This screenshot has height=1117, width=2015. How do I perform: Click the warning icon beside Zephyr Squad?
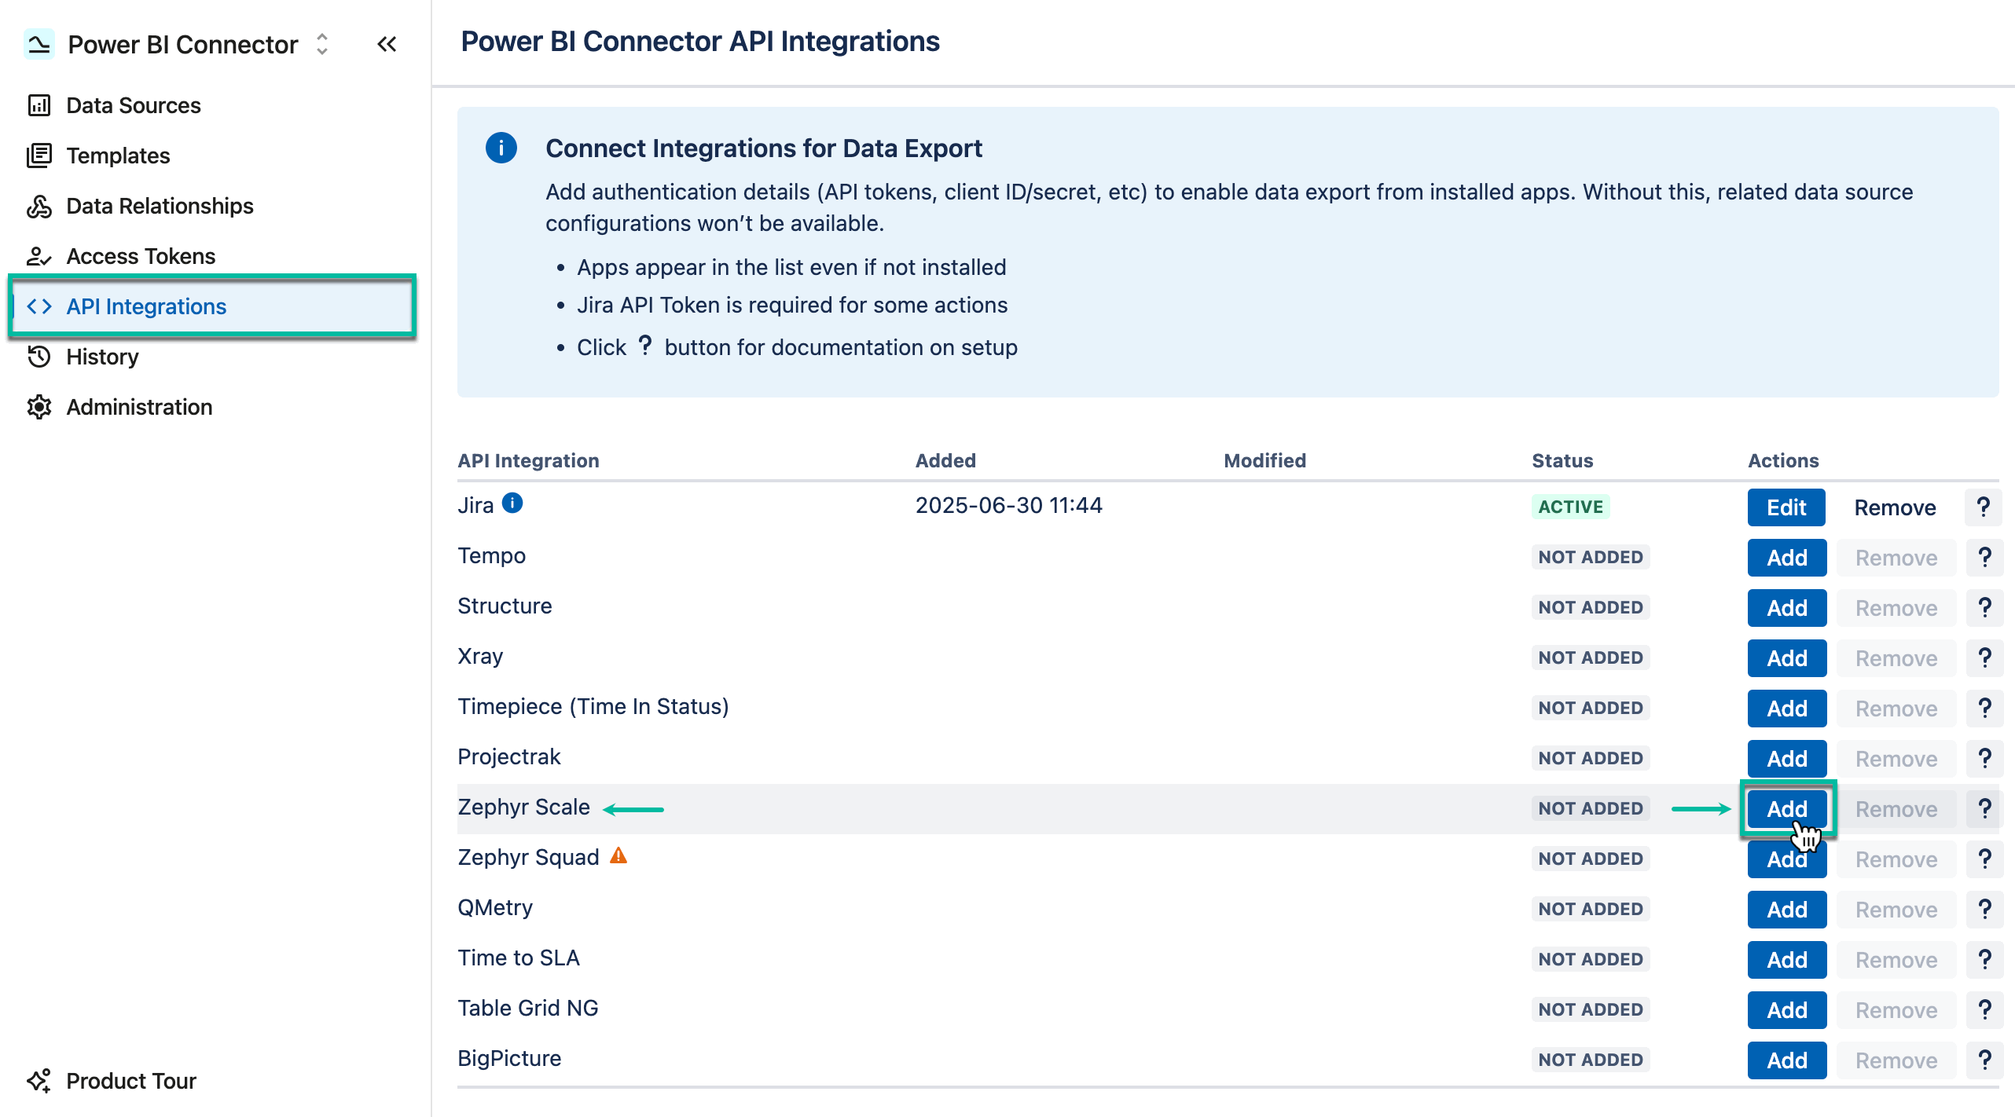click(x=619, y=855)
